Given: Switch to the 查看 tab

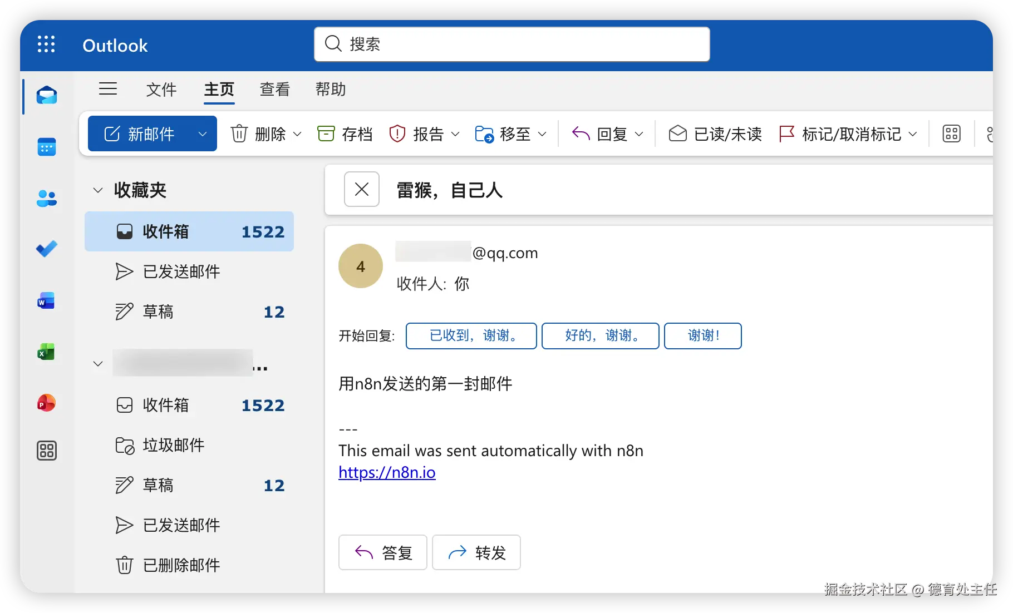Looking at the screenshot, I should click(275, 89).
